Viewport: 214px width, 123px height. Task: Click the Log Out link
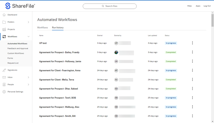pyautogui.click(x=207, y=6)
